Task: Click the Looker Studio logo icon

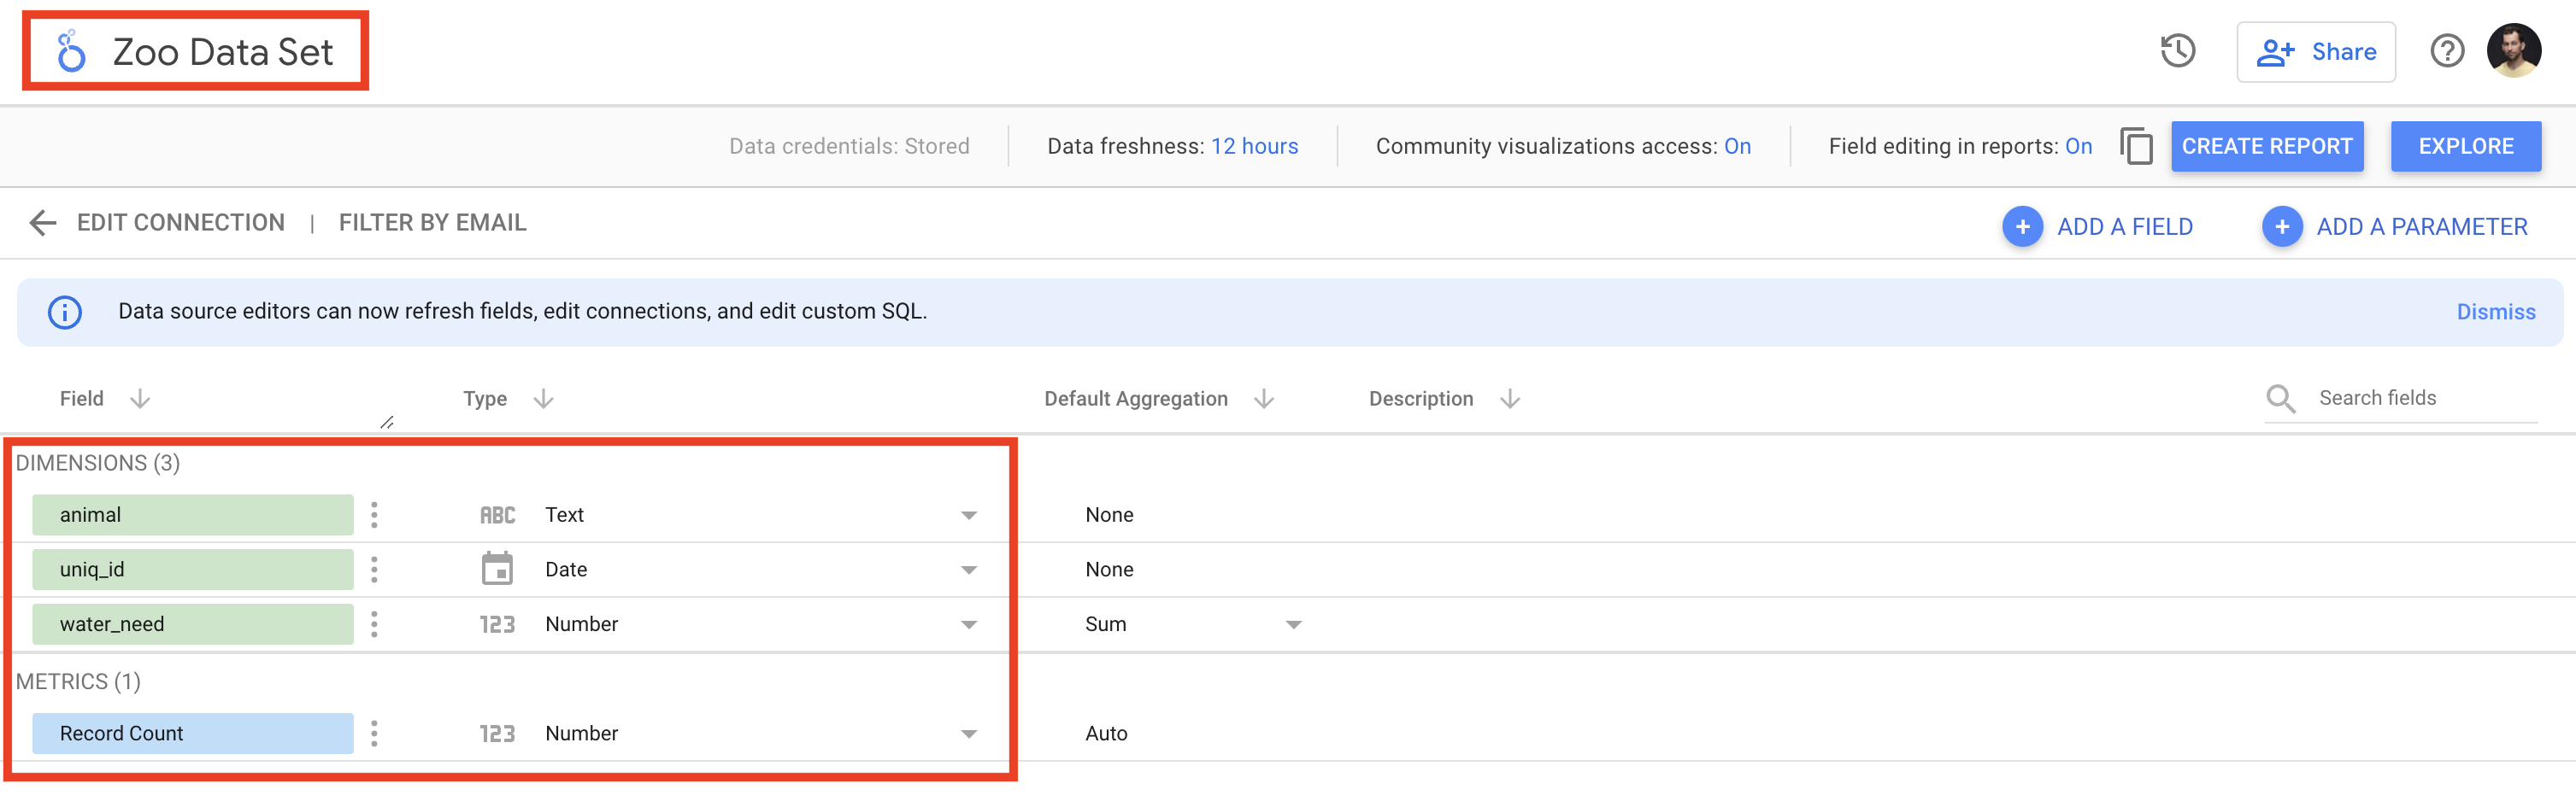Action: coord(71,52)
